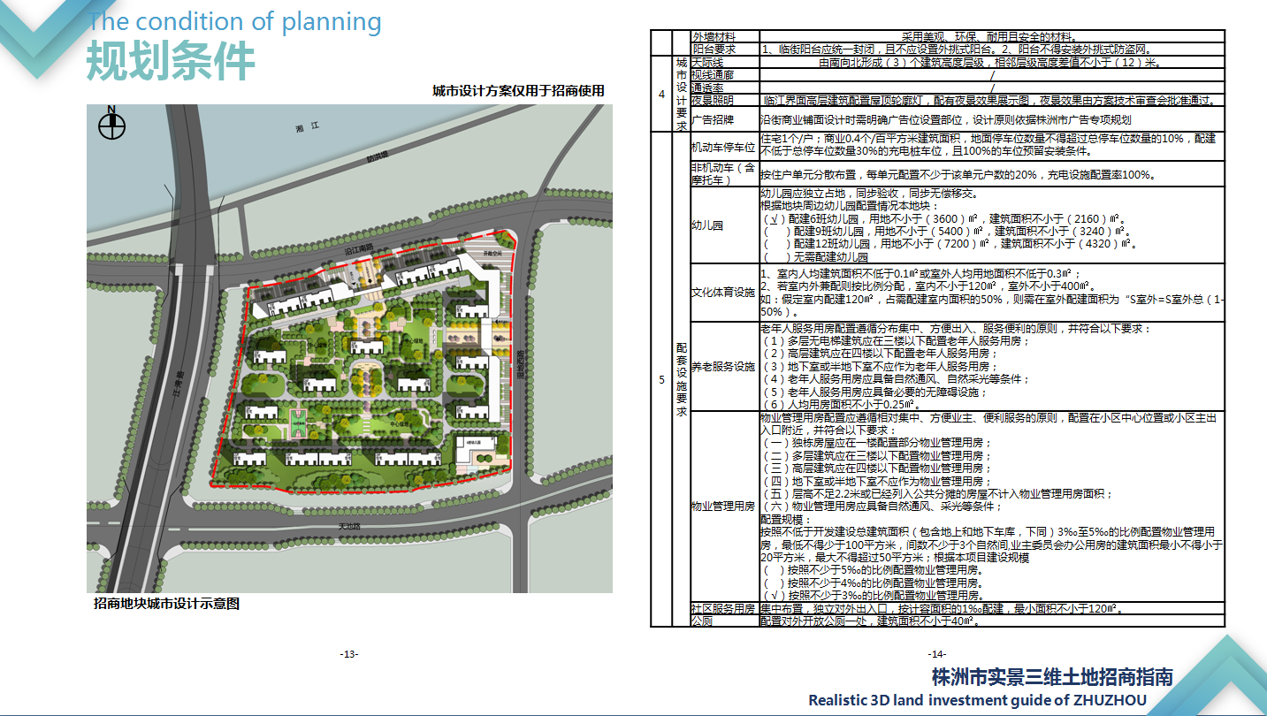Tick the checked 按照不少于3‰ ratio option
This screenshot has height=716, width=1267.
pos(774,595)
